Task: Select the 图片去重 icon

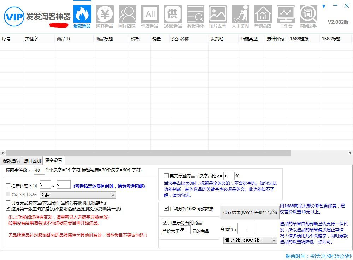Action: pyautogui.click(x=218, y=15)
